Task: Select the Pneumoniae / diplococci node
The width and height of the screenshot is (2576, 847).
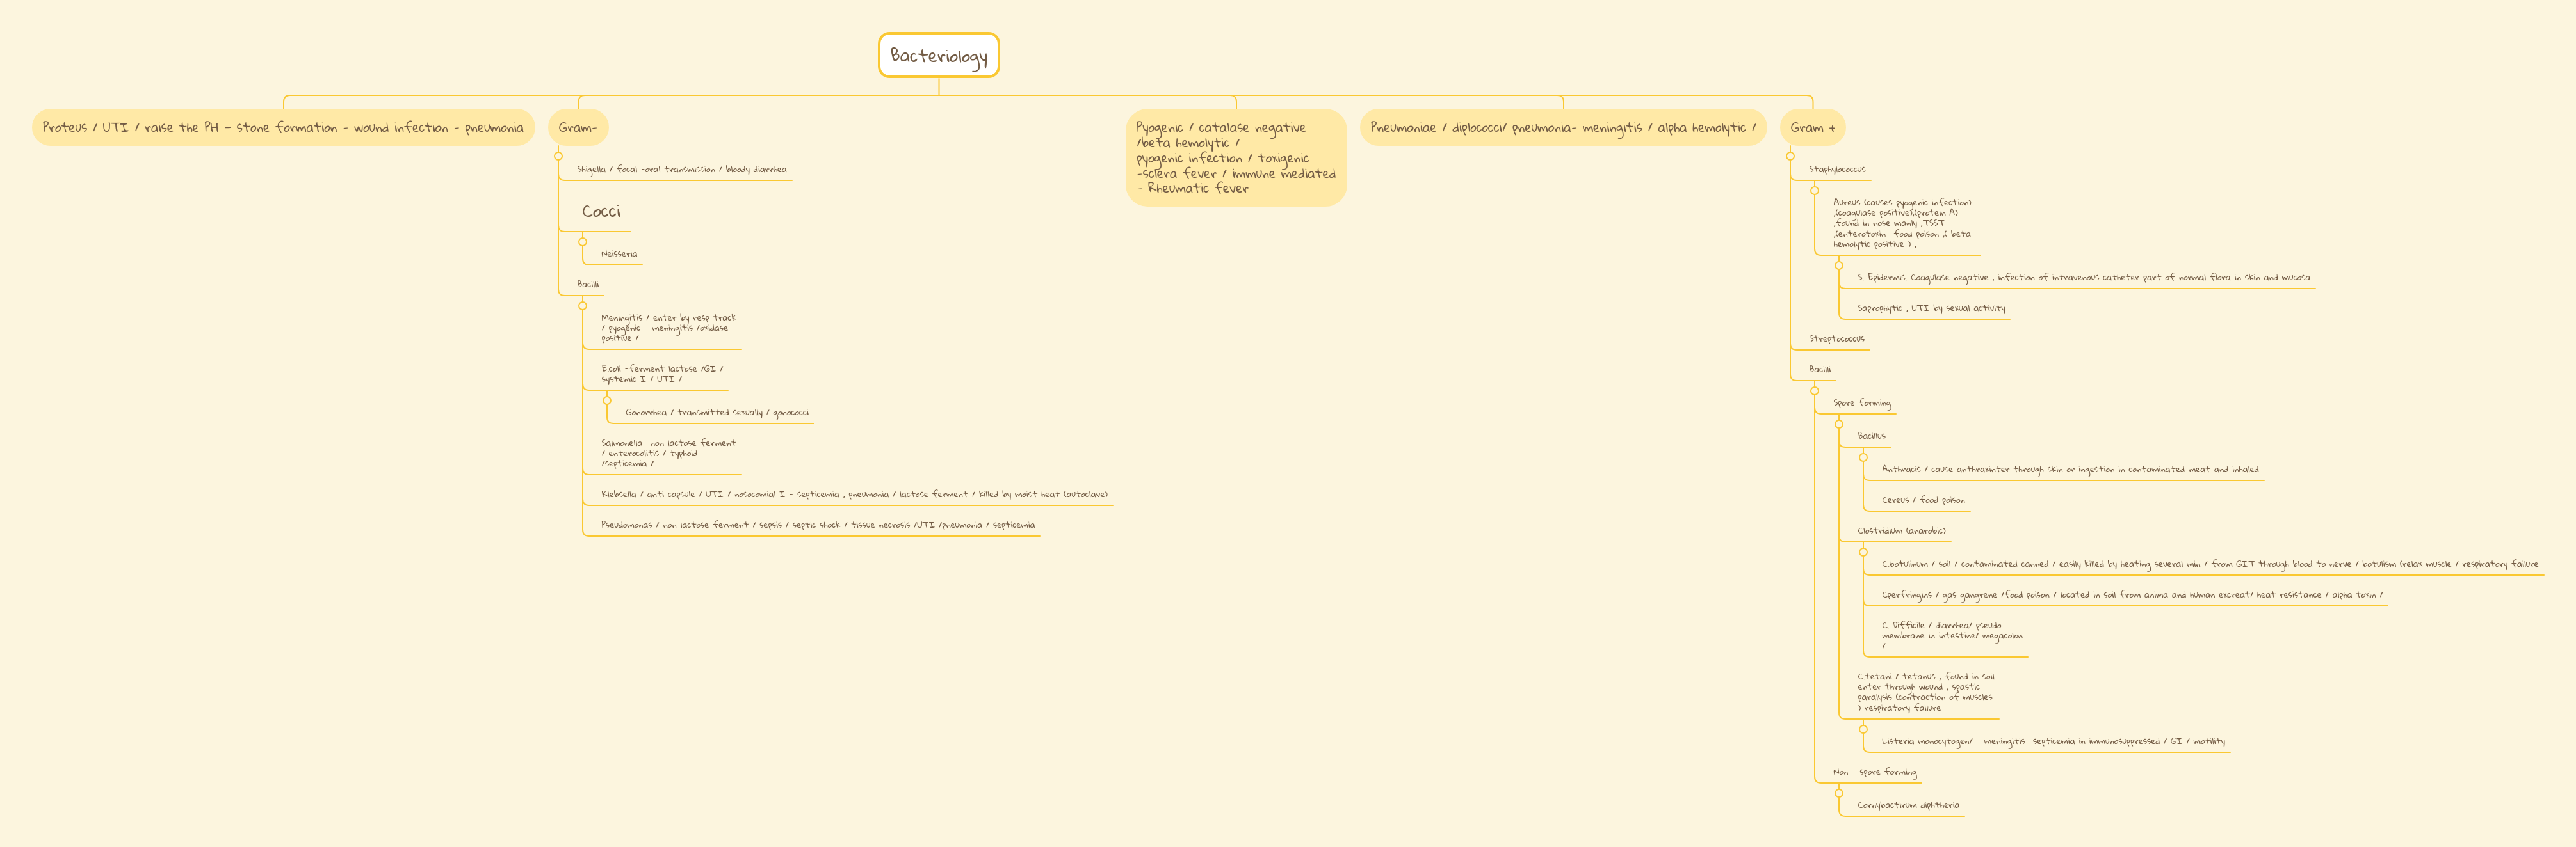Action: [1561, 128]
